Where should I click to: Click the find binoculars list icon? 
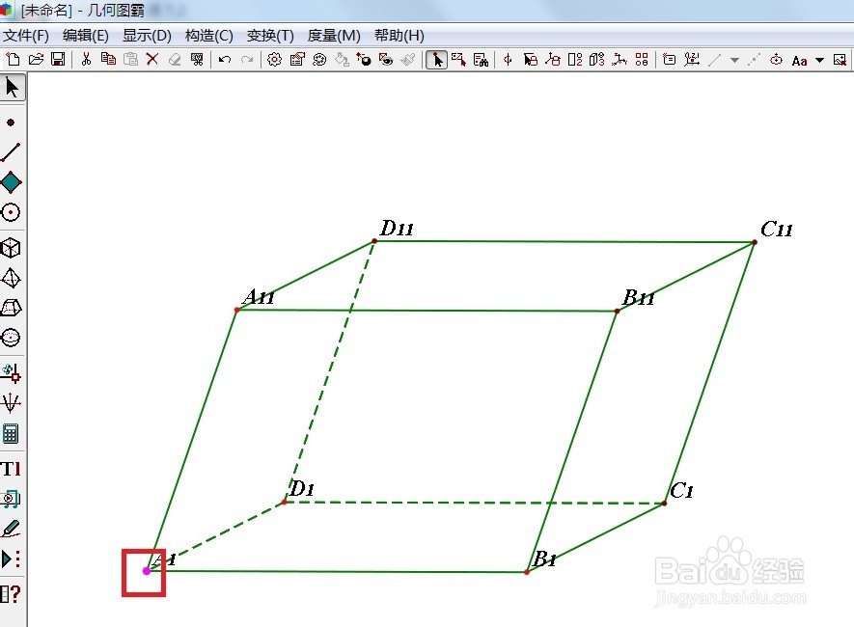481,60
